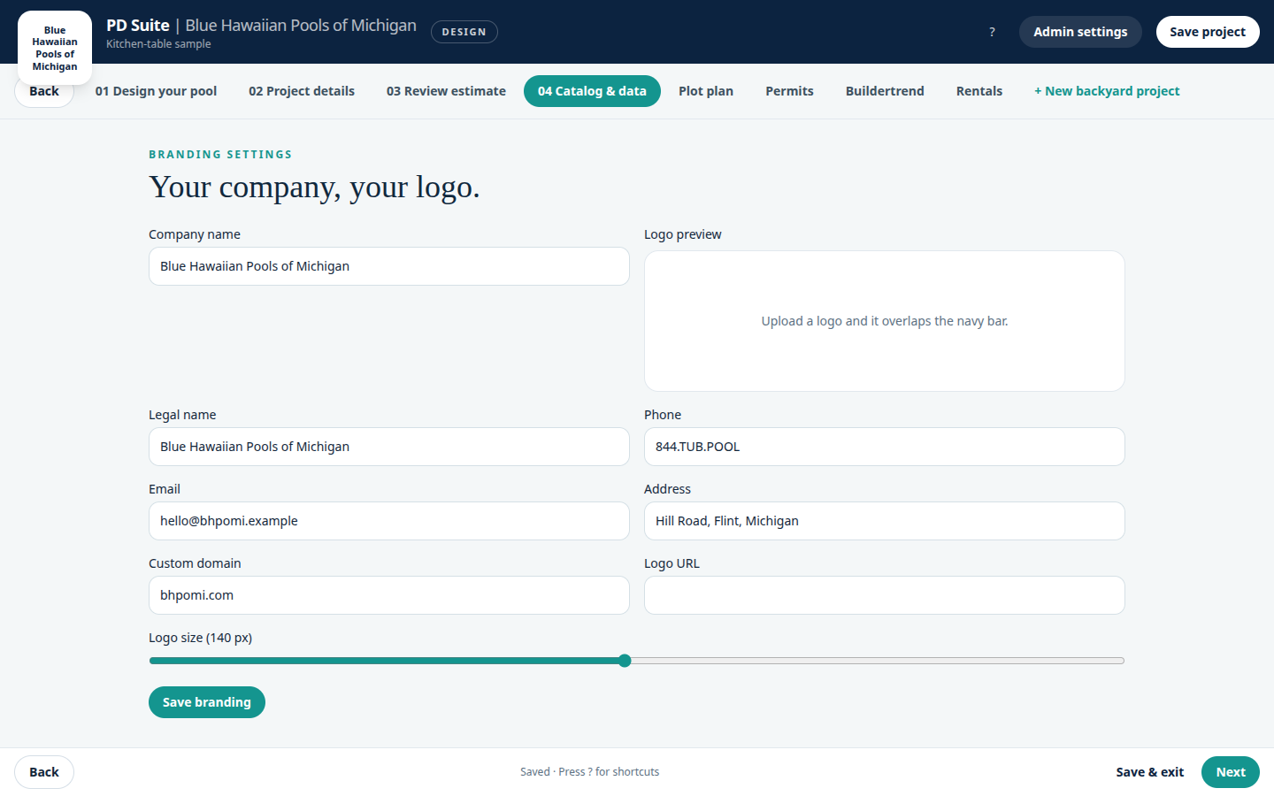1274x796 pixels.
Task: Go to the Rentals tab
Action: pyautogui.click(x=979, y=91)
